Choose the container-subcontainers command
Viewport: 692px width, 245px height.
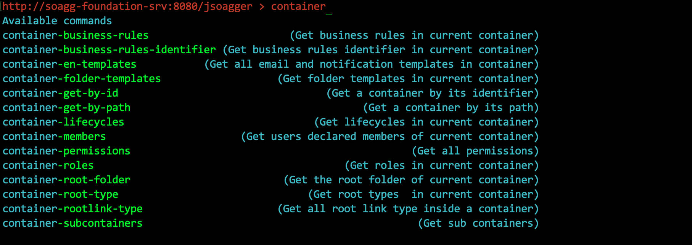coord(72,223)
